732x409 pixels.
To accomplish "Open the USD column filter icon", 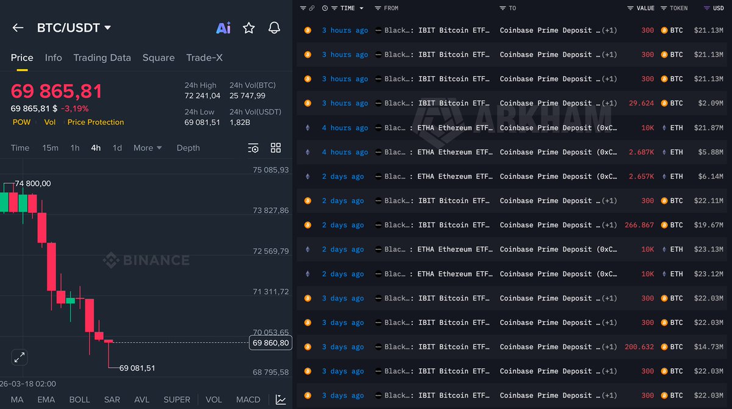I will [x=706, y=8].
